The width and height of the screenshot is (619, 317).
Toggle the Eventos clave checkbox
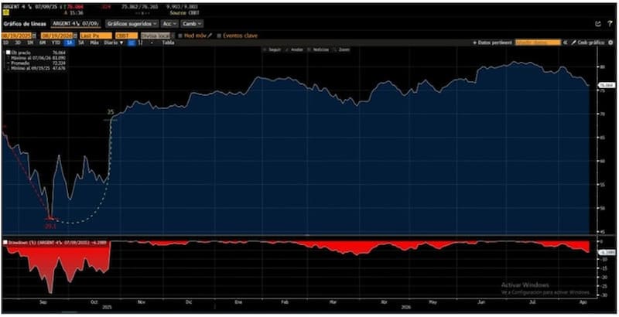[219, 36]
